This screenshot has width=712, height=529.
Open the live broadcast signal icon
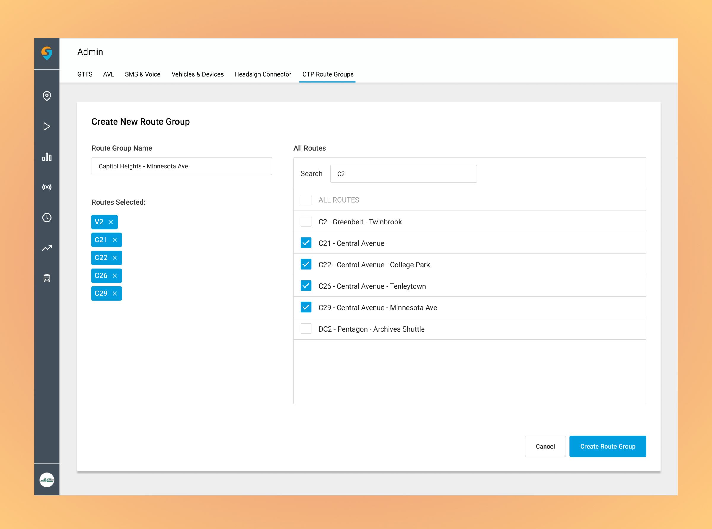47,187
